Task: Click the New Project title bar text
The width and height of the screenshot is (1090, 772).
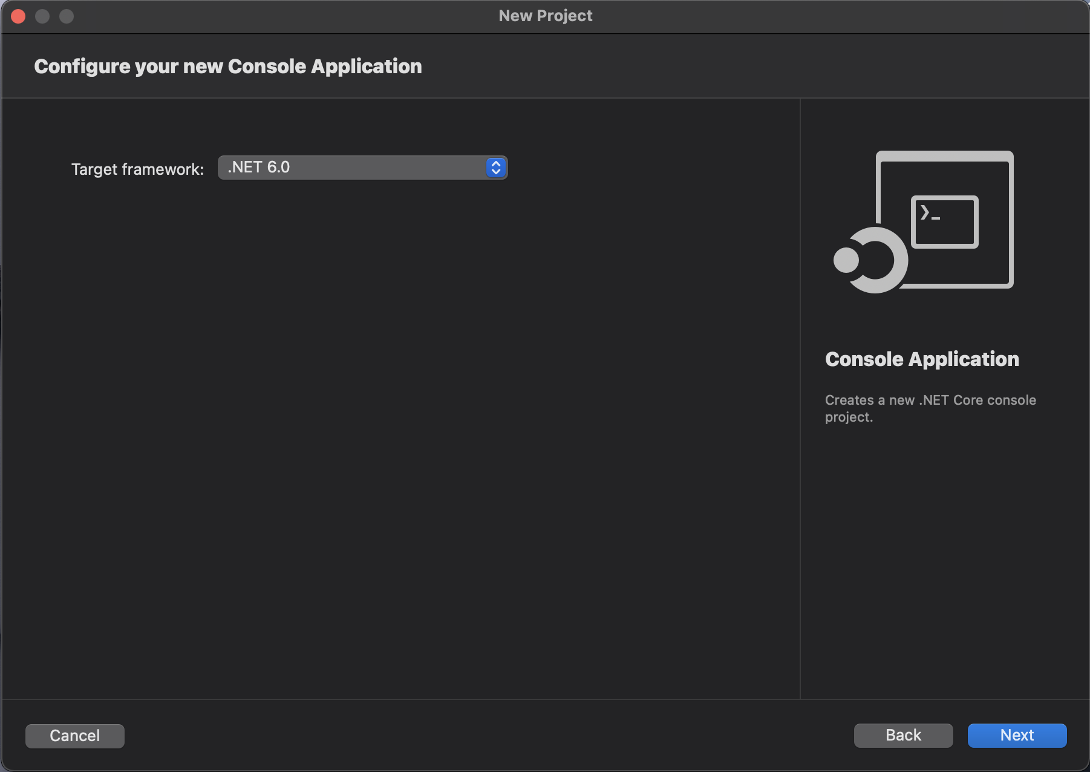Action: click(x=544, y=16)
